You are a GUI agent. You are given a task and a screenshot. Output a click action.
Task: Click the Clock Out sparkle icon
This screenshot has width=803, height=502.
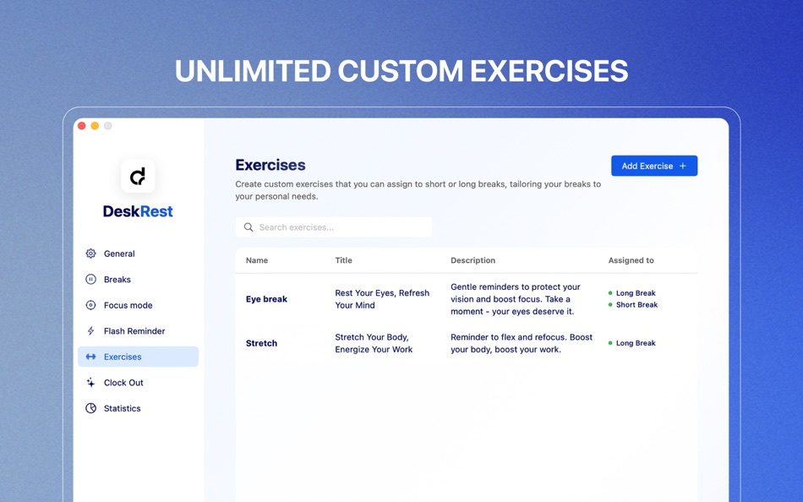click(x=90, y=383)
